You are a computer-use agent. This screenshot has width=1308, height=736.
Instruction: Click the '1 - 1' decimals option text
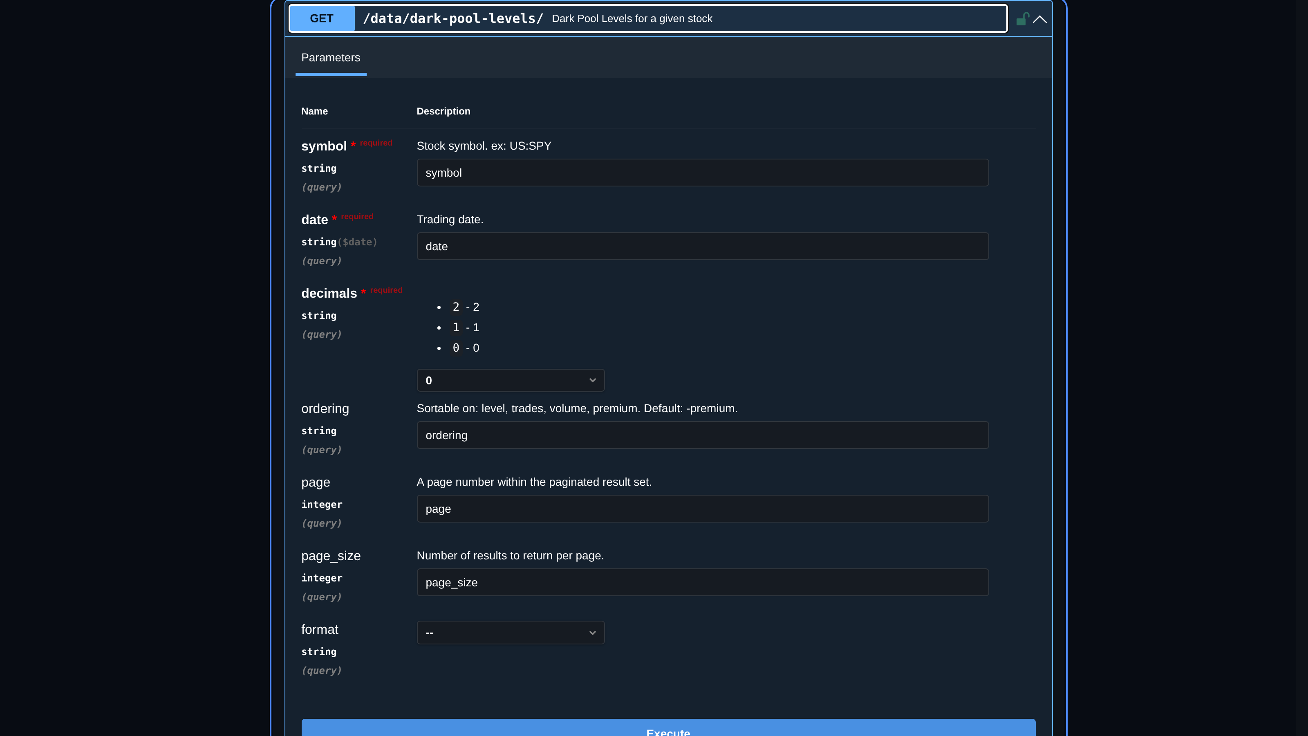tap(466, 328)
